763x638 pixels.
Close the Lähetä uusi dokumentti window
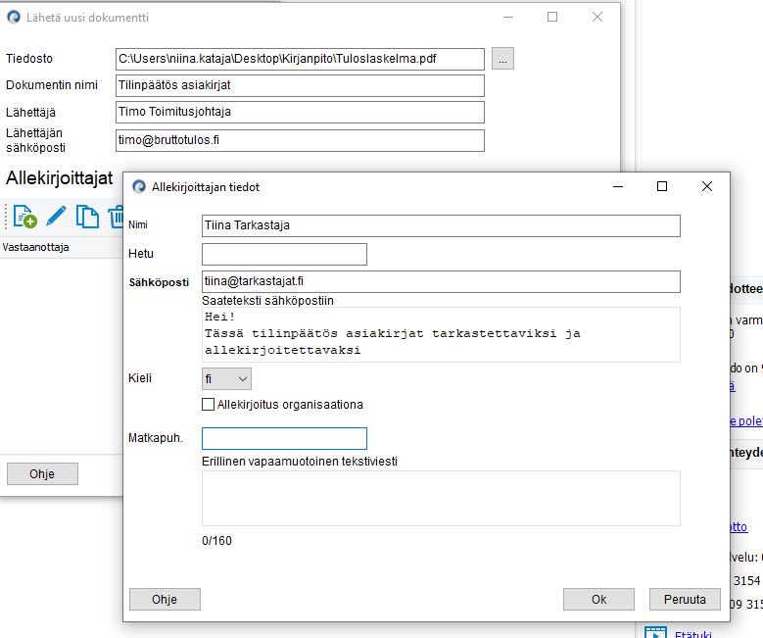[x=597, y=17]
